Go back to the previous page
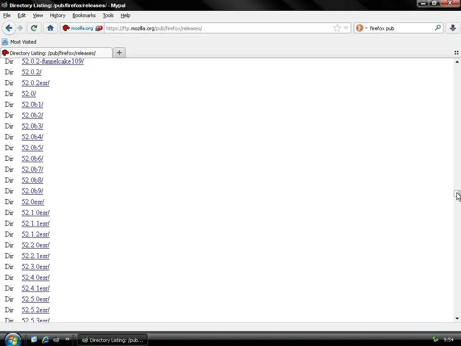461x346 pixels. click(9, 28)
